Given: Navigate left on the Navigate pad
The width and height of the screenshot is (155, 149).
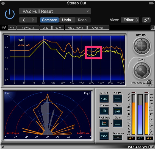Looking at the screenshot, I should click(x=135, y=46).
